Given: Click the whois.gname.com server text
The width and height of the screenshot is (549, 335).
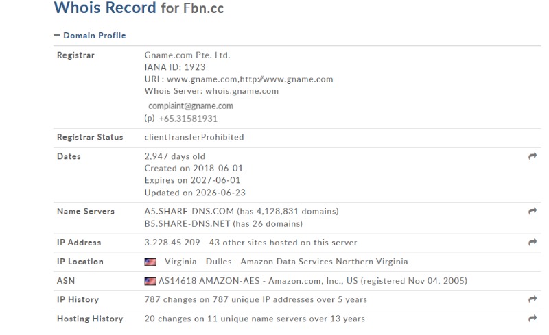Looking at the screenshot, I should coord(242,91).
